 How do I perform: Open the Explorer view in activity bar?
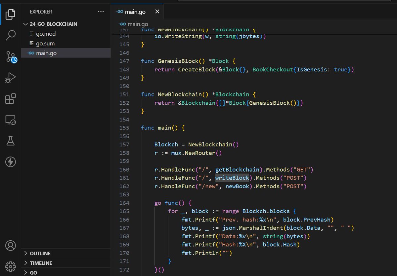tap(11, 14)
